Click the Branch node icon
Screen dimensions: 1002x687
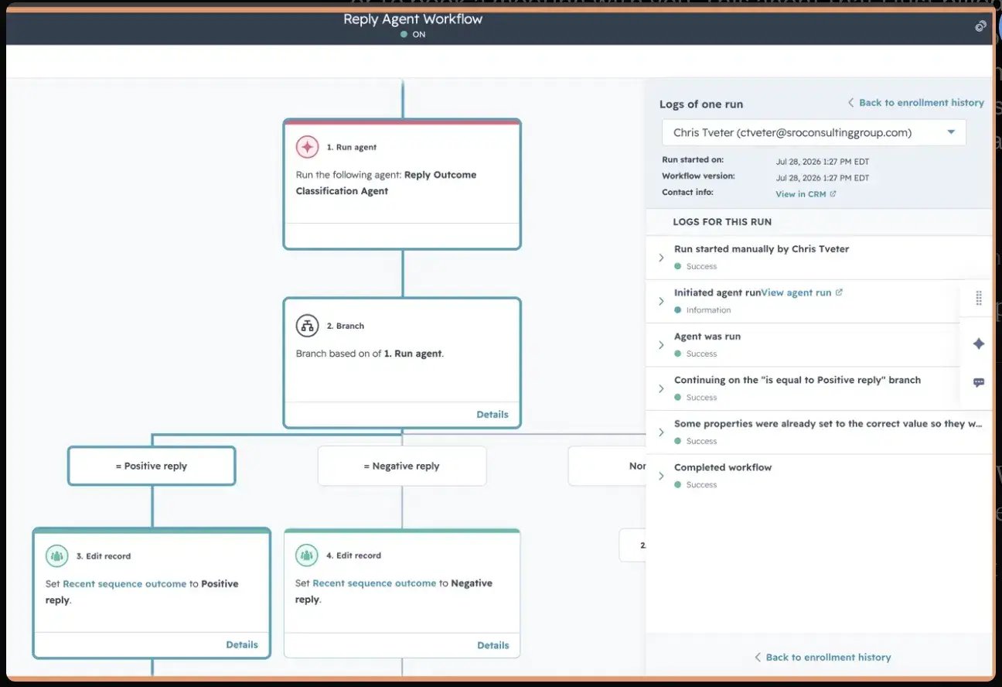coord(308,326)
